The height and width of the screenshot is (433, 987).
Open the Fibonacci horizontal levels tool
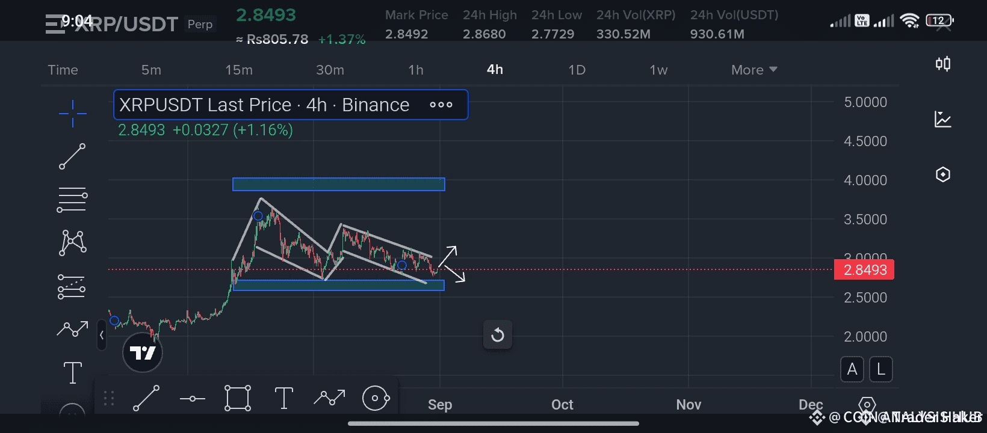point(72,200)
